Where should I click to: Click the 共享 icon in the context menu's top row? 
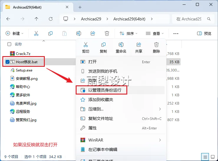pos(139,45)
